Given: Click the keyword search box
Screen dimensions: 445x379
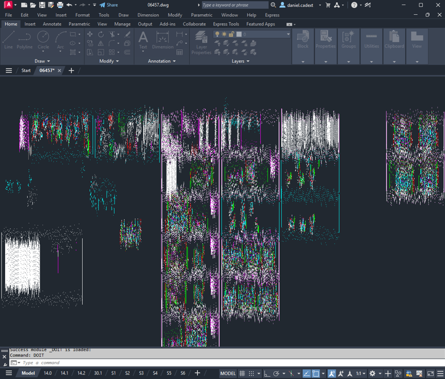Looking at the screenshot, I should (x=235, y=5).
